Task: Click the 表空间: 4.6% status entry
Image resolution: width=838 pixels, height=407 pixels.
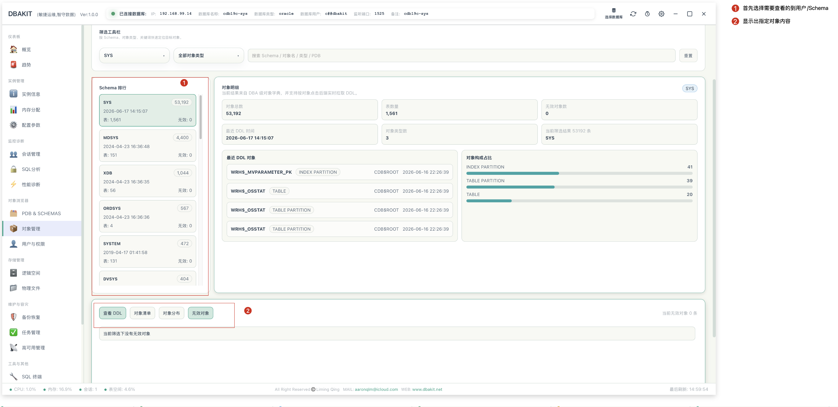Action: point(120,389)
